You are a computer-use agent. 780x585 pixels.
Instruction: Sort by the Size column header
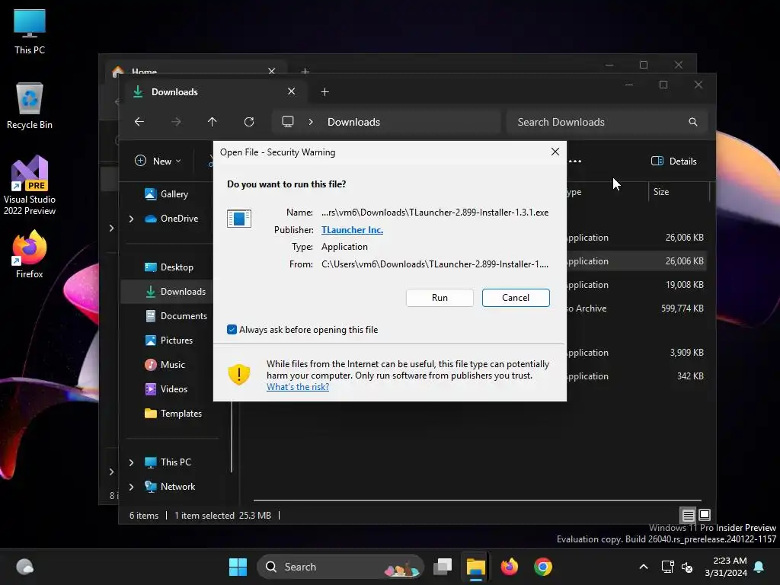[679, 191]
